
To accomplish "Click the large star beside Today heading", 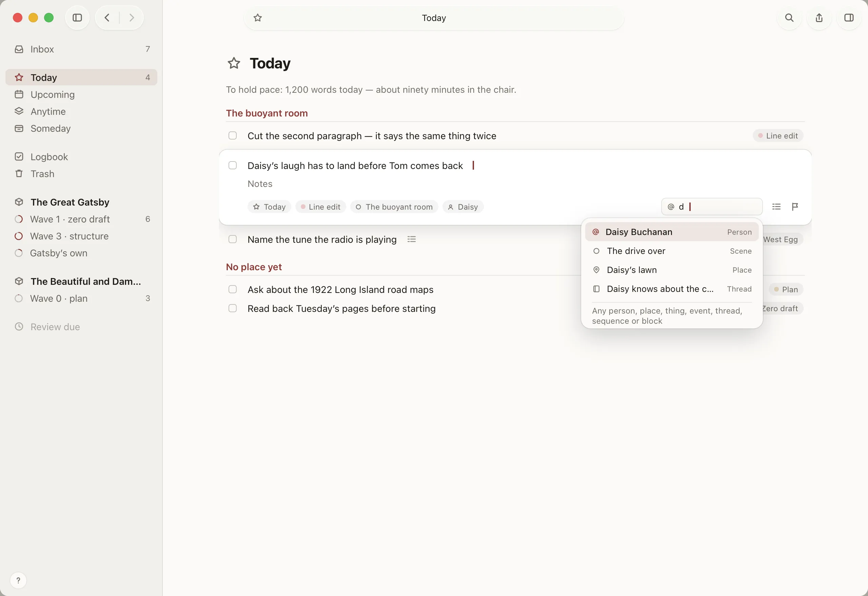I will click(x=234, y=63).
